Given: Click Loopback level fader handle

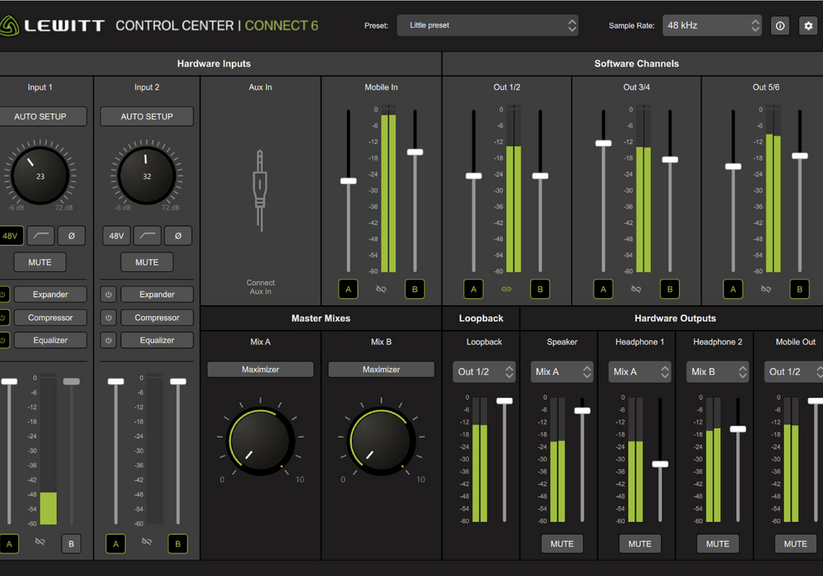Looking at the screenshot, I should click(505, 400).
